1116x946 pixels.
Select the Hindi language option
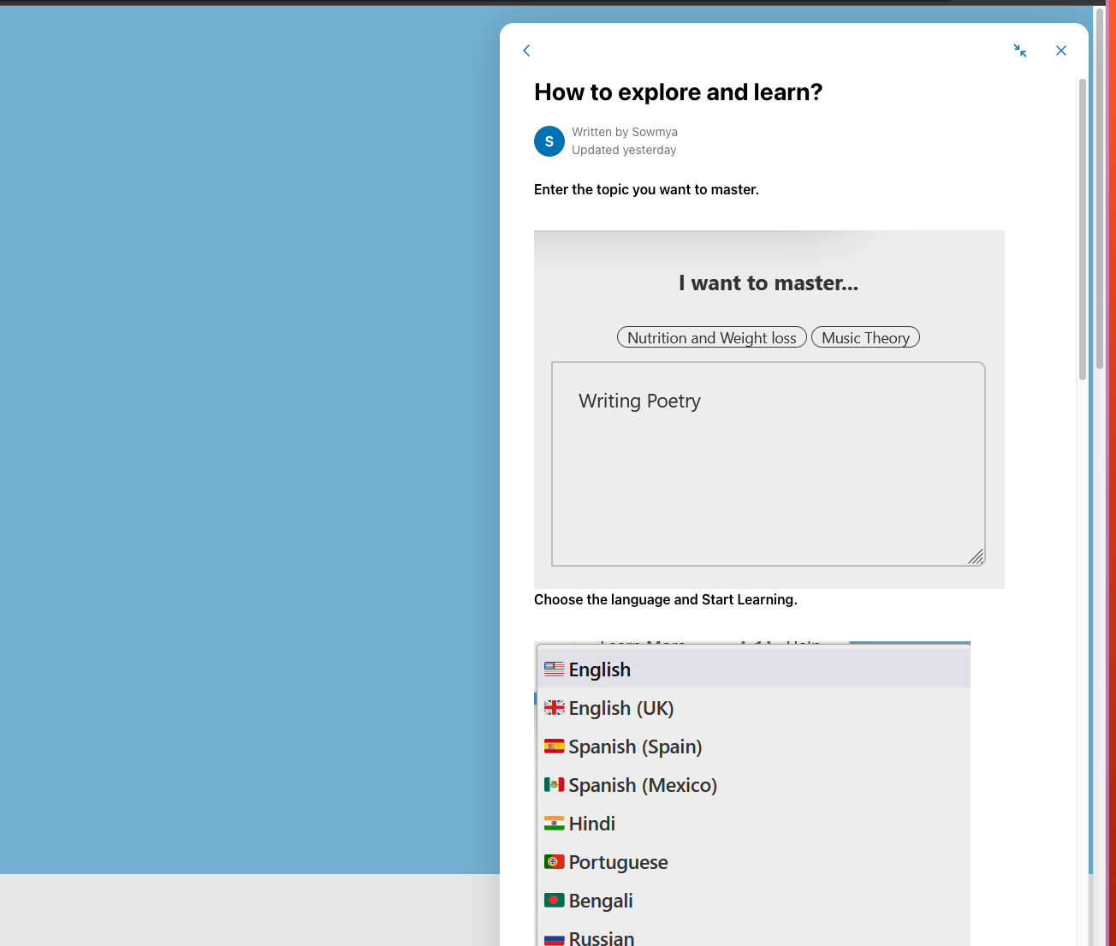[x=591, y=823]
